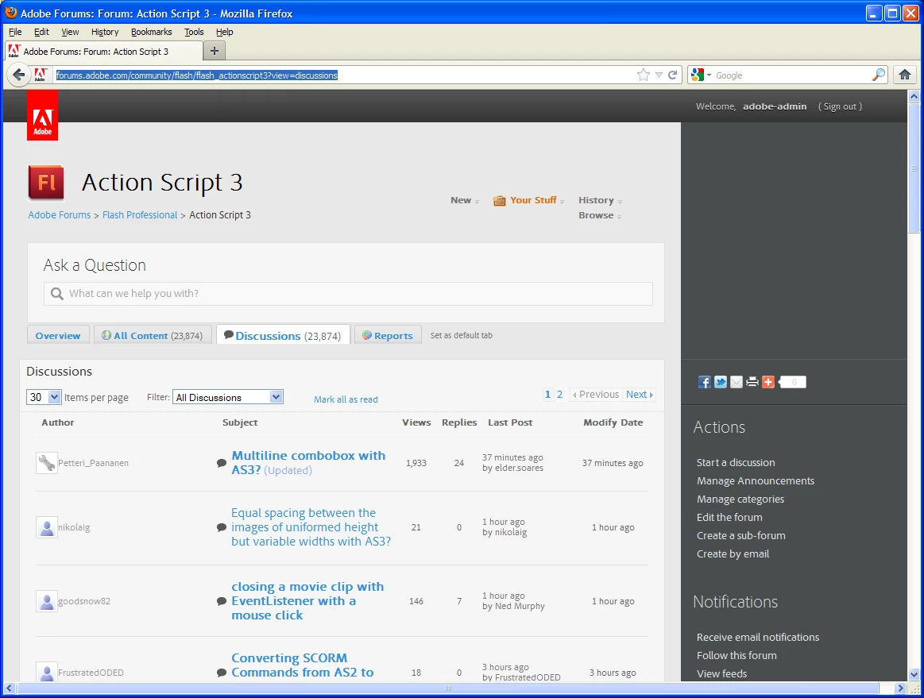This screenshot has height=698, width=924.
Task: Click the speech bubble beside closing a movie clip thread
Action: [x=222, y=601]
